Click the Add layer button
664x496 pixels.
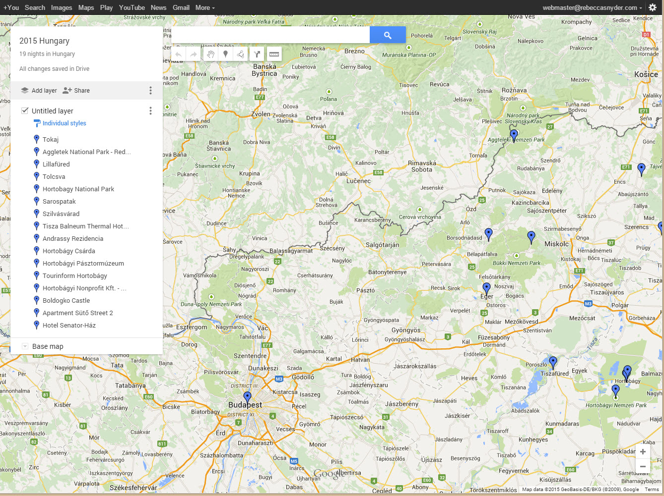[x=39, y=91]
